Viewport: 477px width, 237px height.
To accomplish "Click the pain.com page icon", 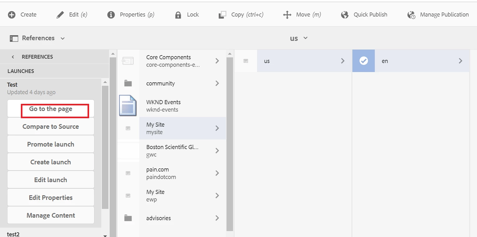I will click(x=128, y=173).
